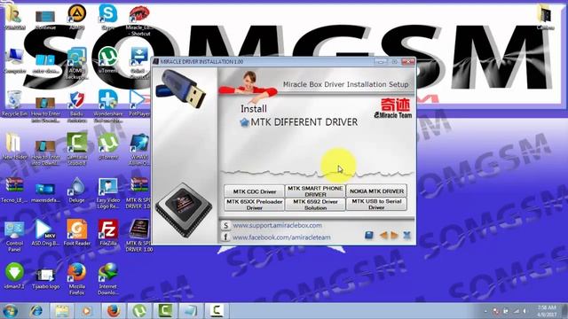Open Windows Media Player in the taskbar
The image size is (568, 319).
point(86,311)
